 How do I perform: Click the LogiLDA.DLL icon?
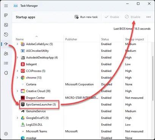click(x=23, y=124)
